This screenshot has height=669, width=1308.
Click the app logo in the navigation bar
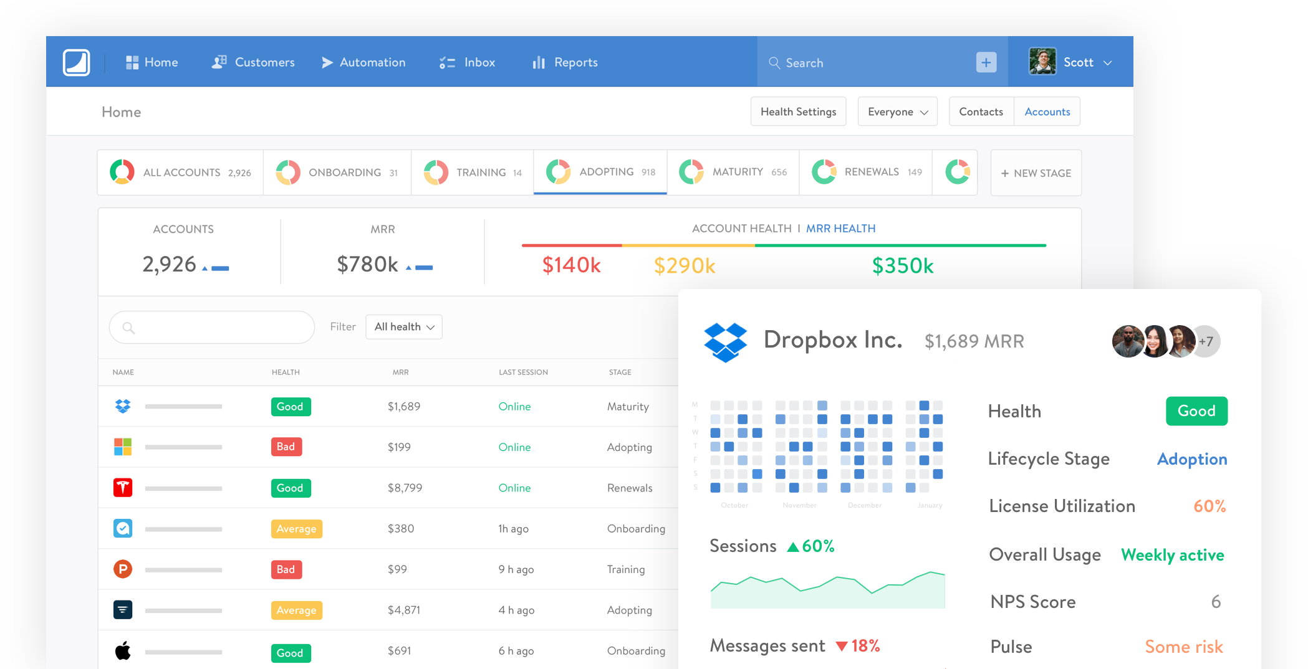[76, 62]
